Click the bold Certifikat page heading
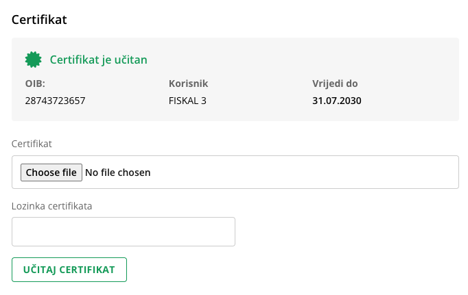This screenshot has height=295, width=468. (39, 19)
